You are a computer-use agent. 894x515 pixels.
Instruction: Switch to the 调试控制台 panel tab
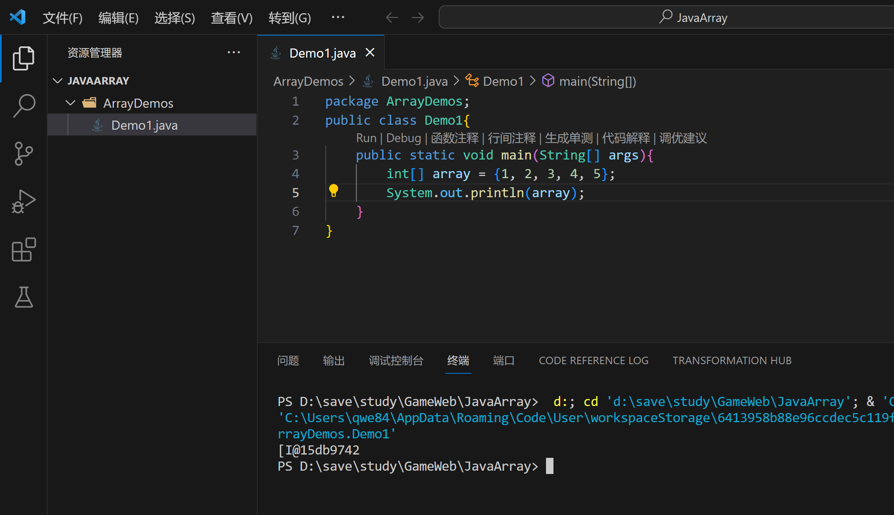point(396,360)
